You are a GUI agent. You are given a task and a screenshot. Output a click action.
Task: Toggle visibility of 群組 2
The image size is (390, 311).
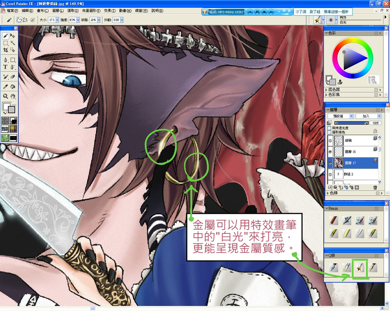pos(330,174)
